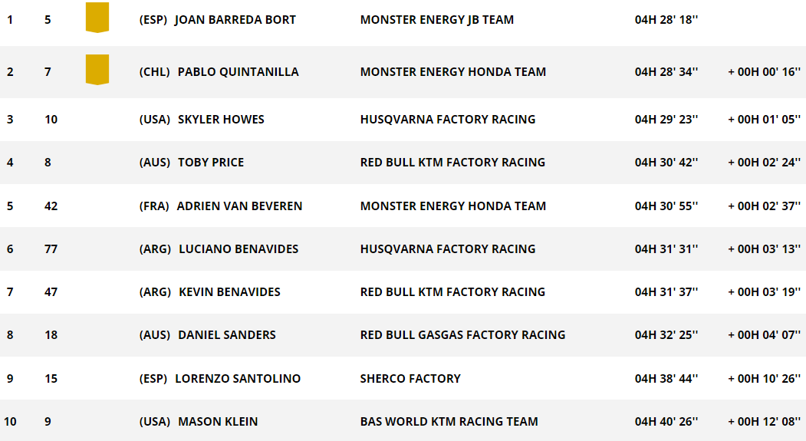Click Sherco Factory team name
The width and height of the screenshot is (806, 441).
(x=410, y=378)
